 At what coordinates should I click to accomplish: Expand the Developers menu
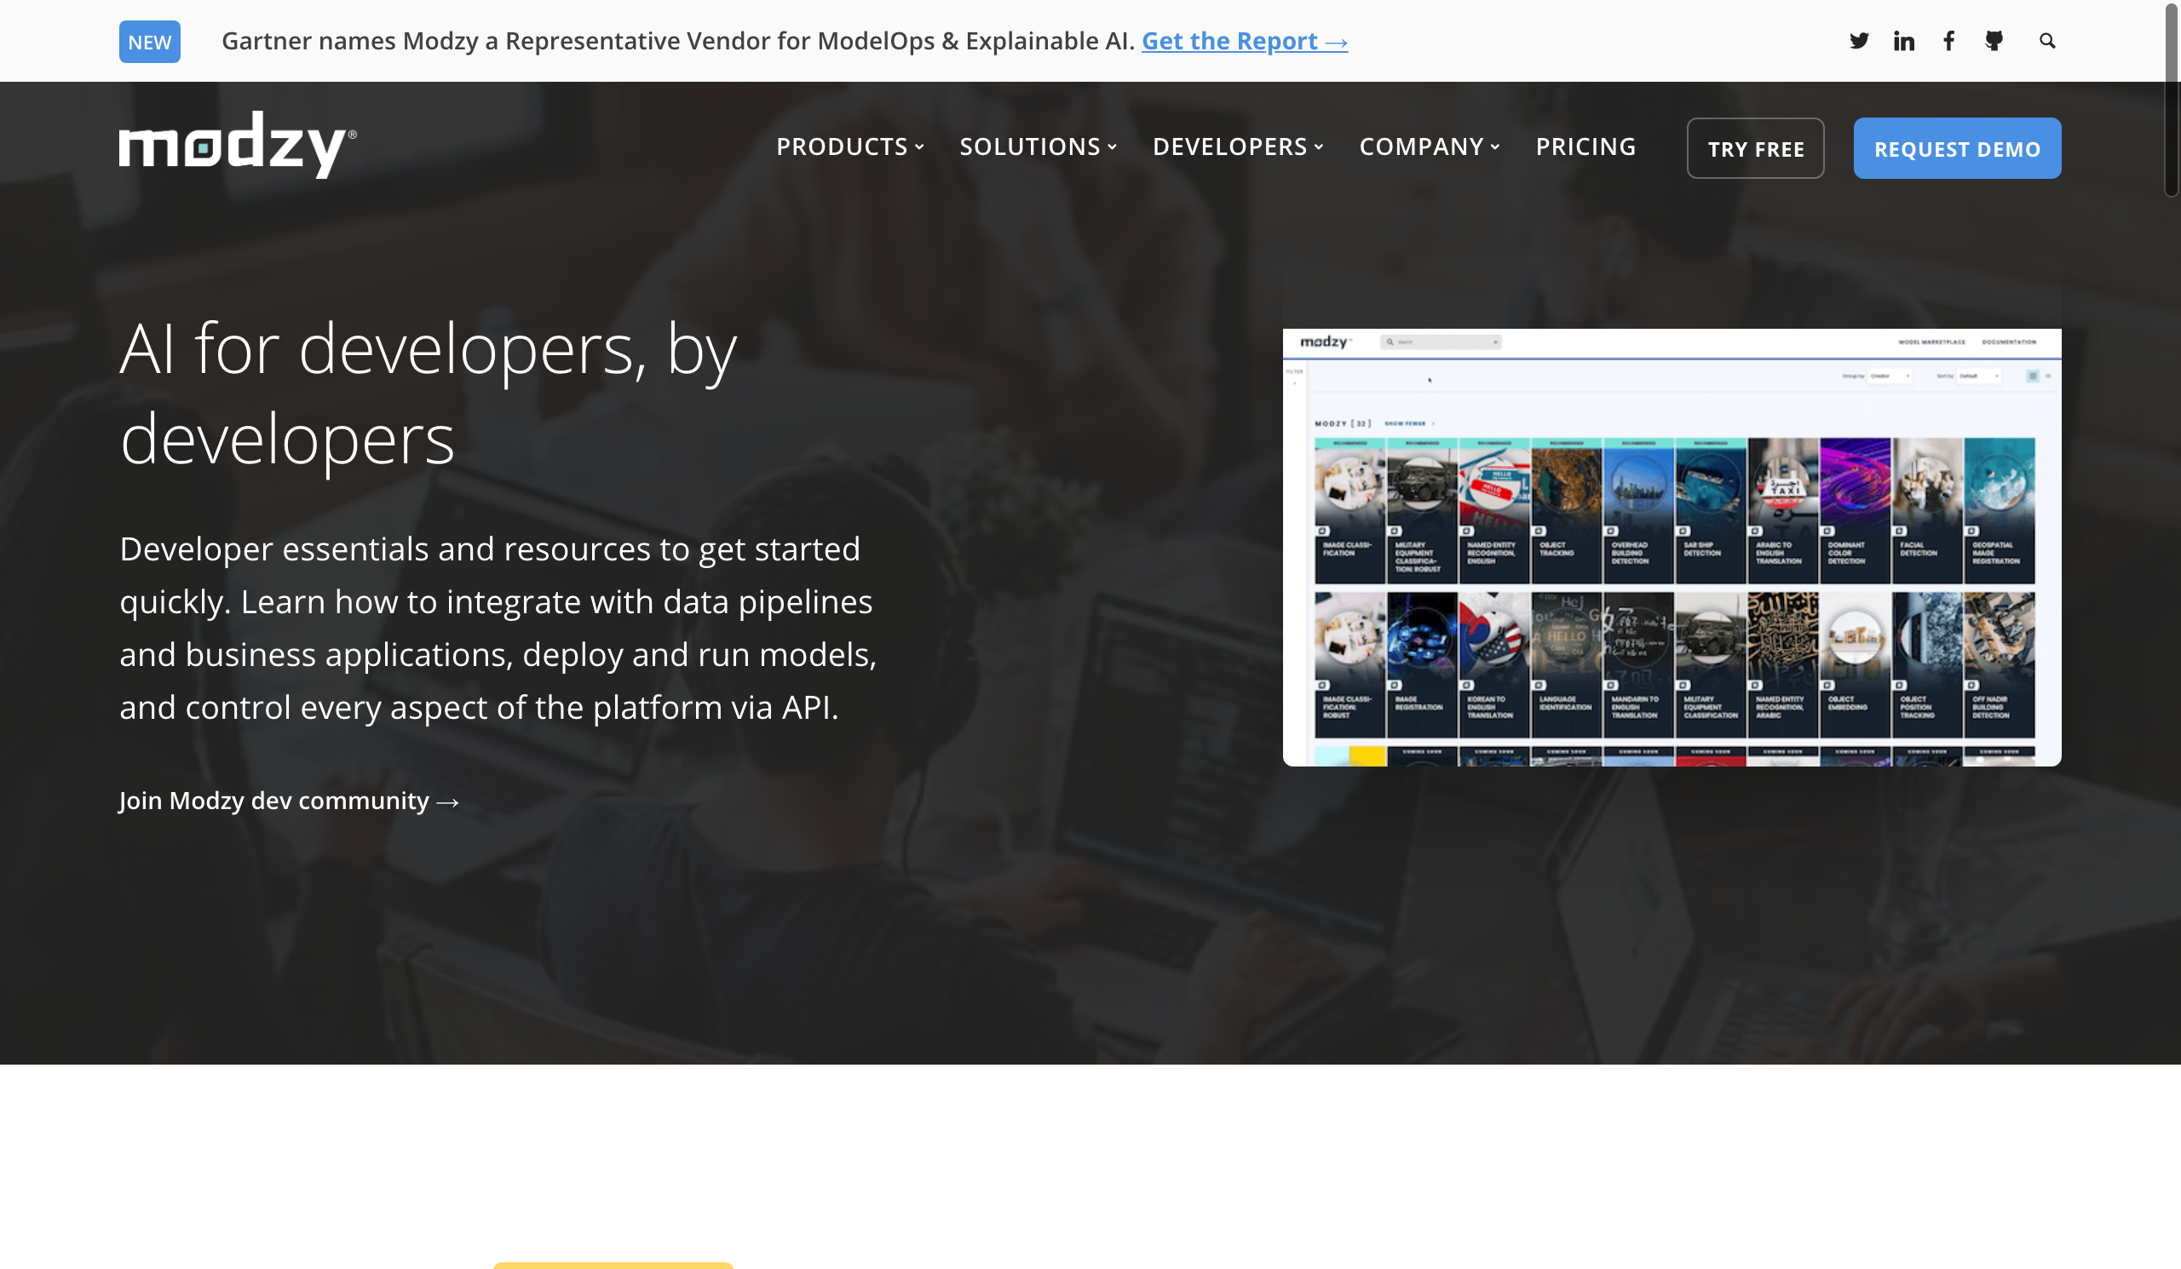pos(1238,147)
